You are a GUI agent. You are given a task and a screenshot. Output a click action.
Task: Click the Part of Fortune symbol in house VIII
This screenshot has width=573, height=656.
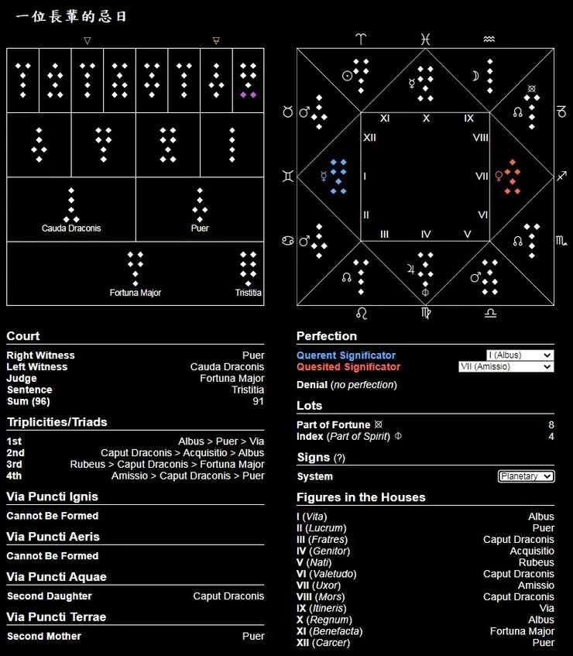(x=532, y=88)
